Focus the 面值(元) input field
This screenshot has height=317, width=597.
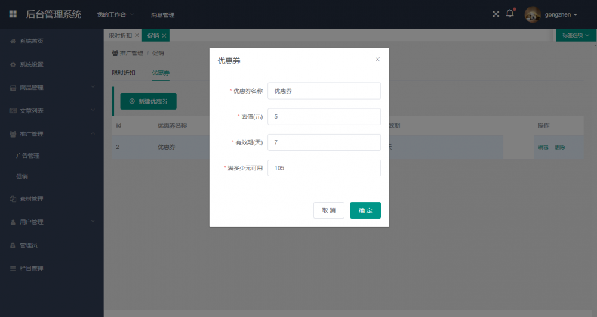pyautogui.click(x=324, y=117)
